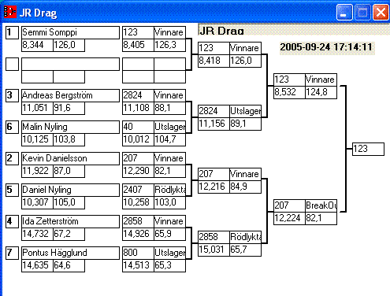Click the 2005-09-24 17:14:11 timestamp label
The width and height of the screenshot is (390, 296).
coord(326,47)
